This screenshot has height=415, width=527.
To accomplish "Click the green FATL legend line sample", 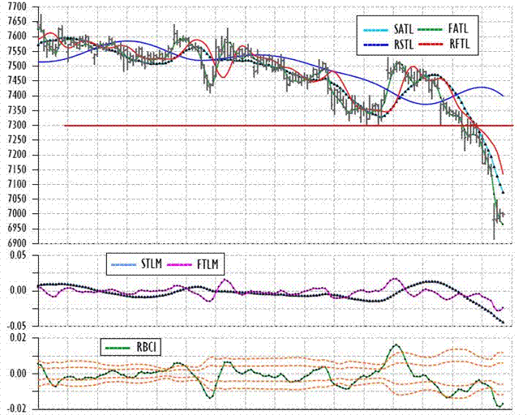I will (431, 29).
